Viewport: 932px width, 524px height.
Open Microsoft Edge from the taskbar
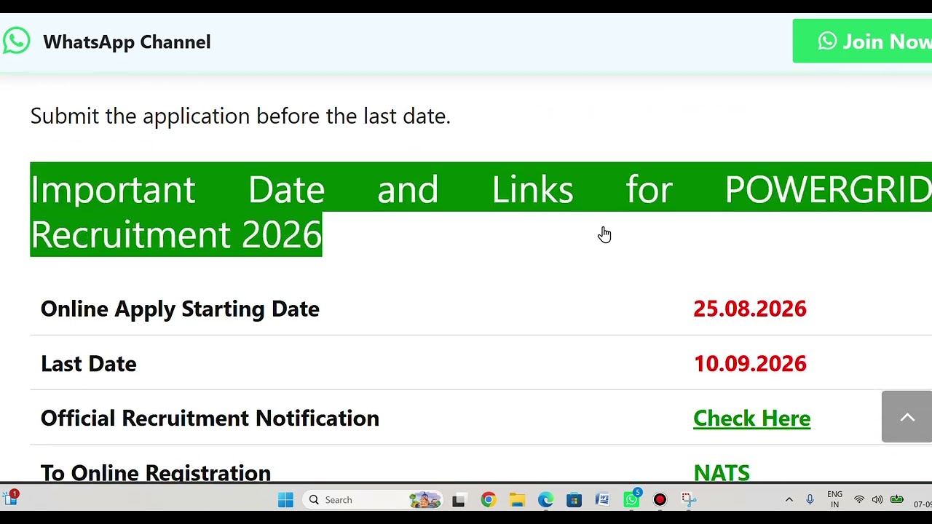coord(545,500)
